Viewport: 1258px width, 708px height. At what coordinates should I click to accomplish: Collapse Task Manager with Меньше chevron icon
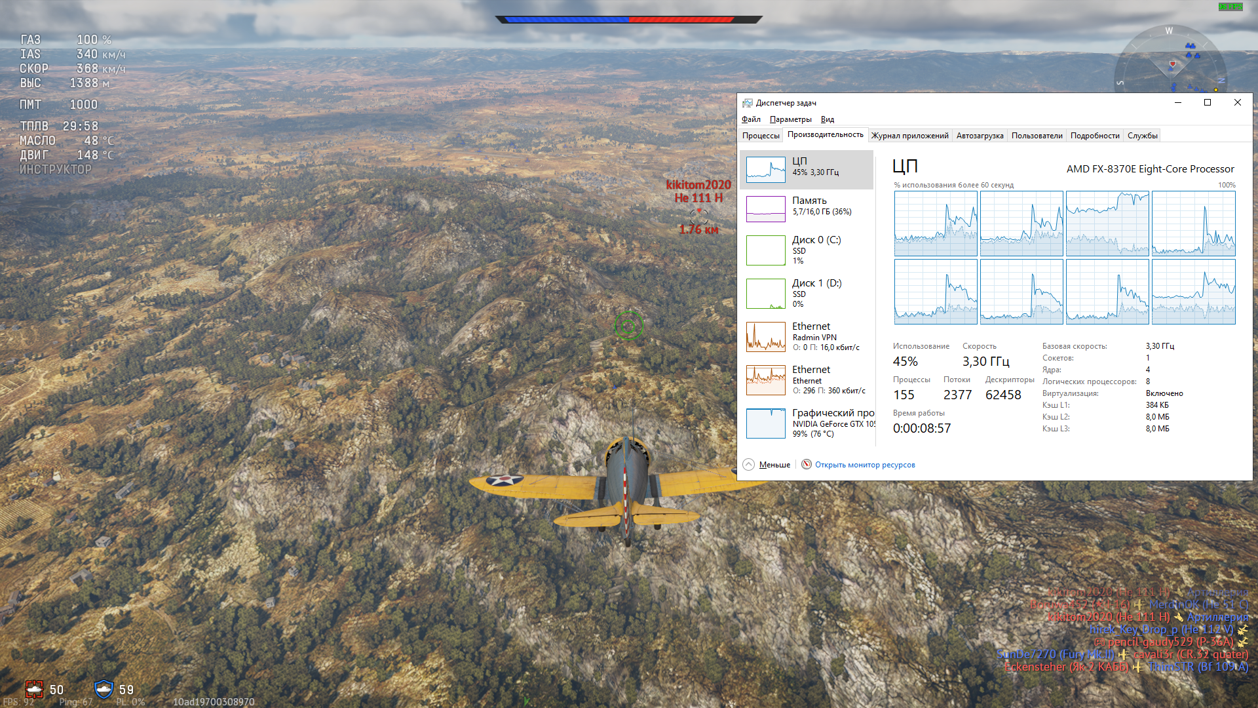(x=748, y=464)
